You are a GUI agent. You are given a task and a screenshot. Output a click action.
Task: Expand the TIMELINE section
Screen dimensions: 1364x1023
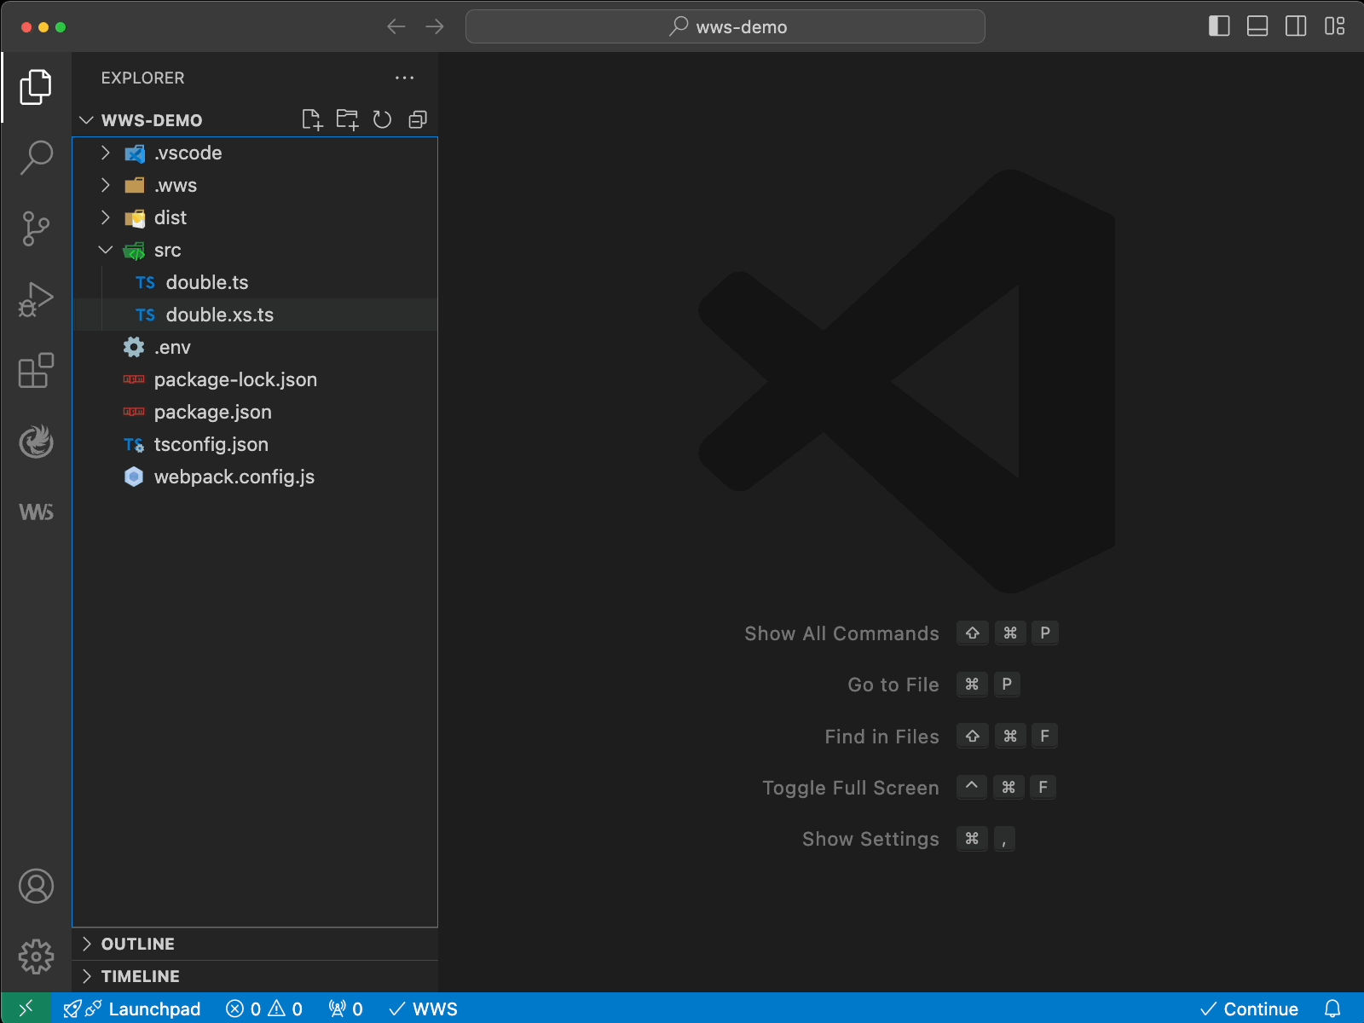point(255,976)
